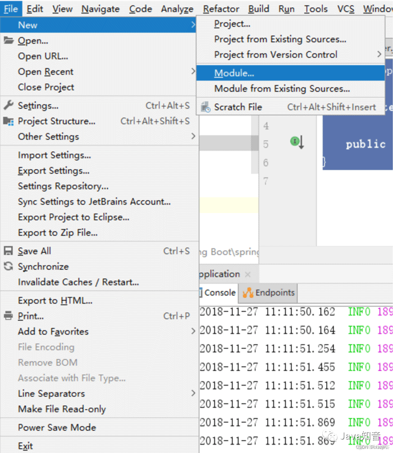393x453 pixels.
Task: Select Settings Repository... menu item
Action: coord(99,186)
